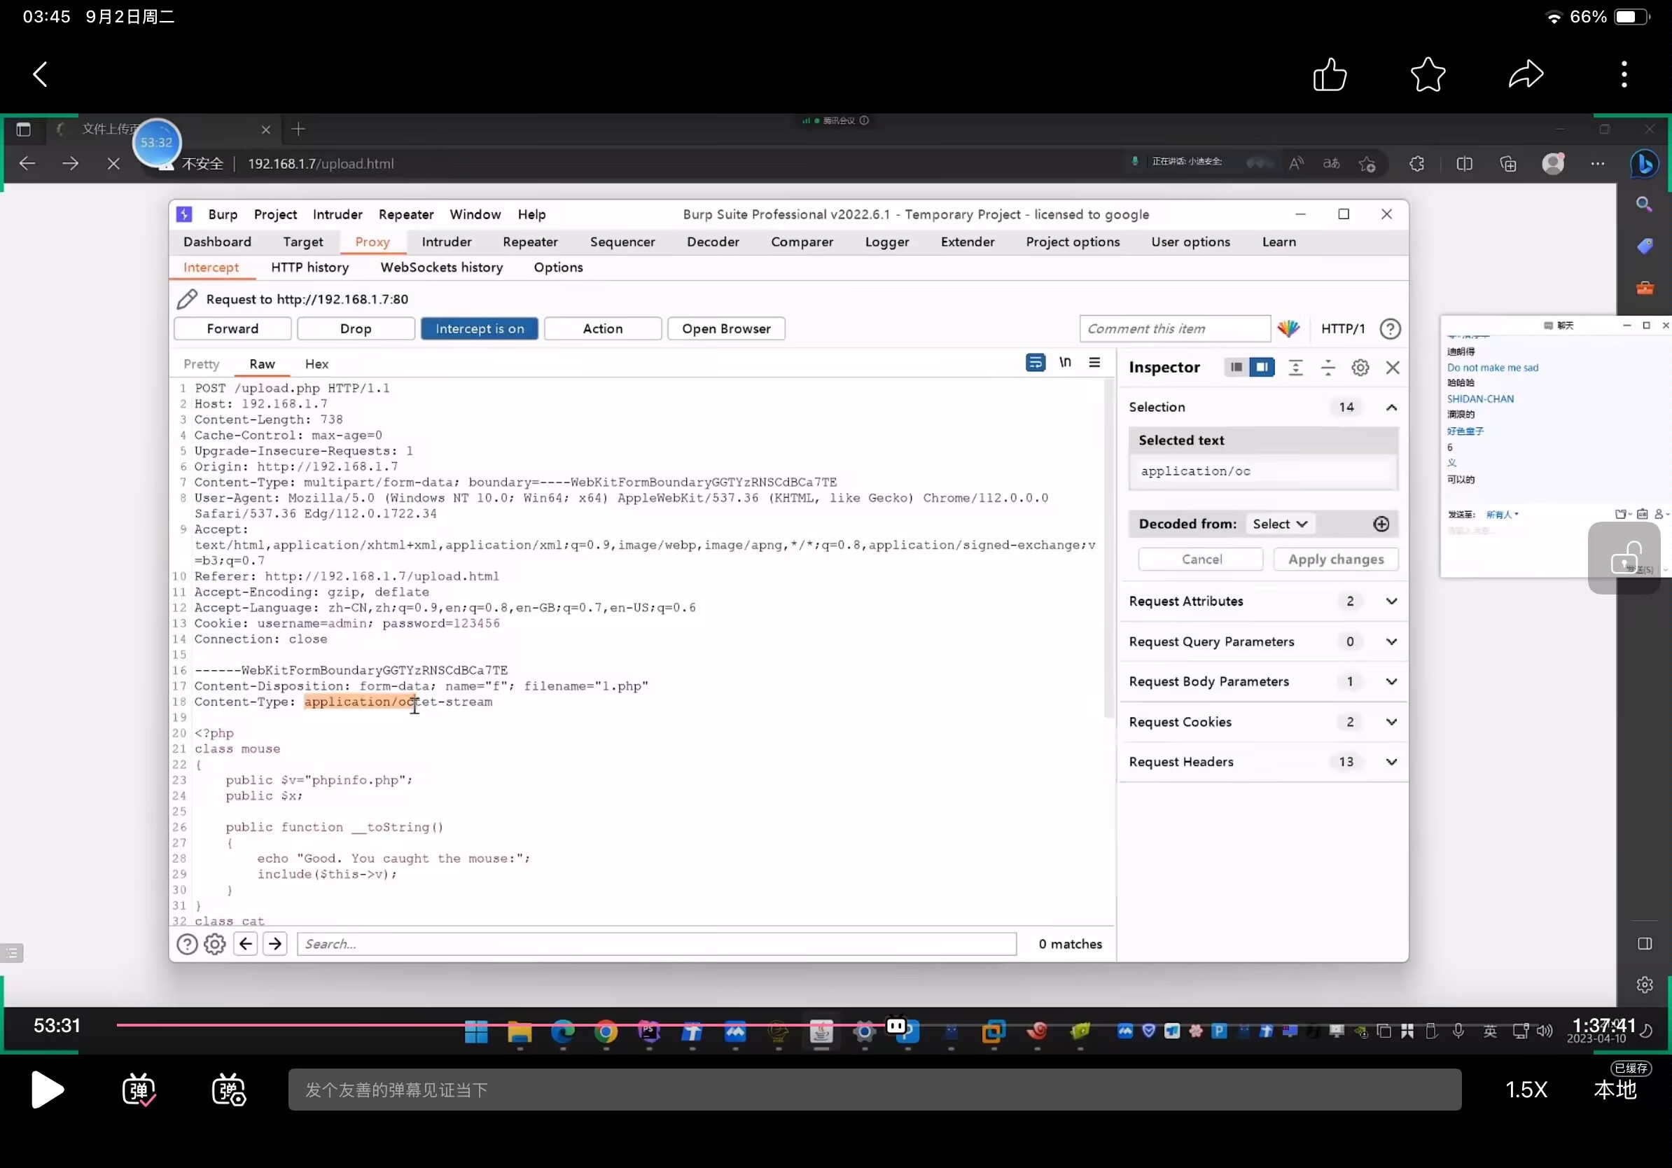Open the HTTP/1 help question icon
This screenshot has width=1672, height=1168.
click(1389, 329)
